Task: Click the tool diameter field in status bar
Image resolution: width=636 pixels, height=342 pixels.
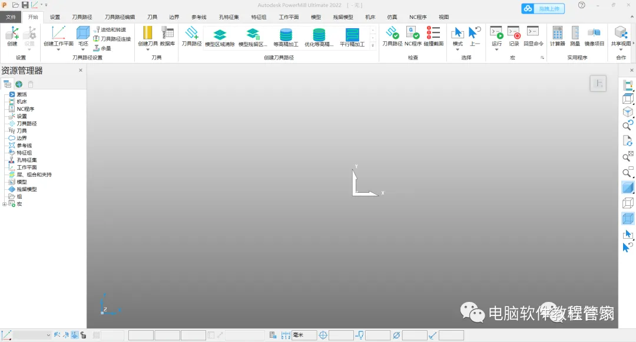Action: 415,335
